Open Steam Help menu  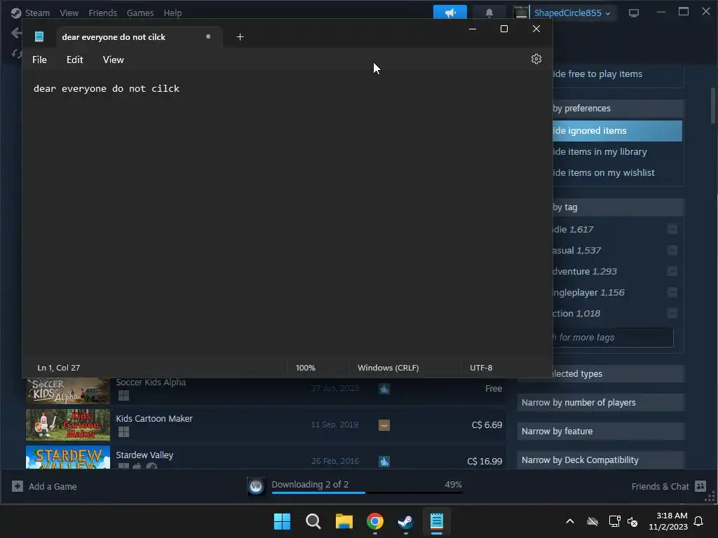tap(172, 13)
